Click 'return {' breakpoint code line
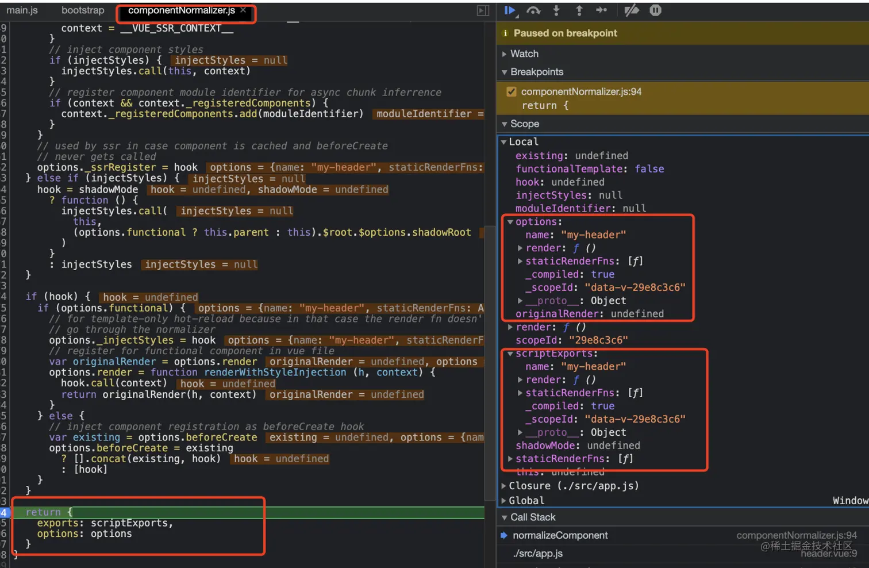The height and width of the screenshot is (568, 869). tap(545, 106)
